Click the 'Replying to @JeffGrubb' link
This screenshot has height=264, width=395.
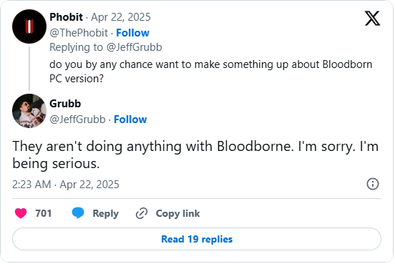[x=106, y=47]
